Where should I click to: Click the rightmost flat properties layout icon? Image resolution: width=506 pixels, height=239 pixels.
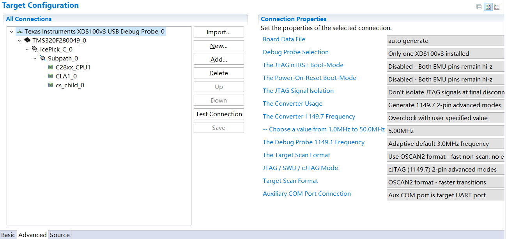click(x=497, y=7)
